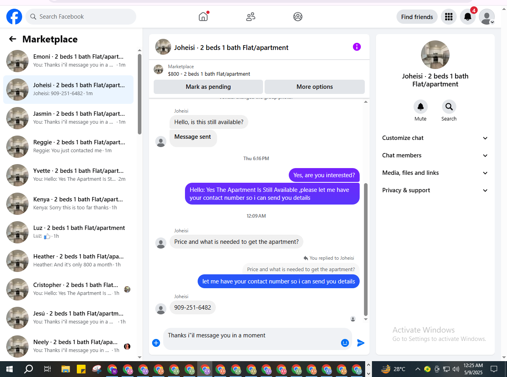Click Mark as pending button
Image resolution: width=507 pixels, height=377 pixels.
(208, 87)
